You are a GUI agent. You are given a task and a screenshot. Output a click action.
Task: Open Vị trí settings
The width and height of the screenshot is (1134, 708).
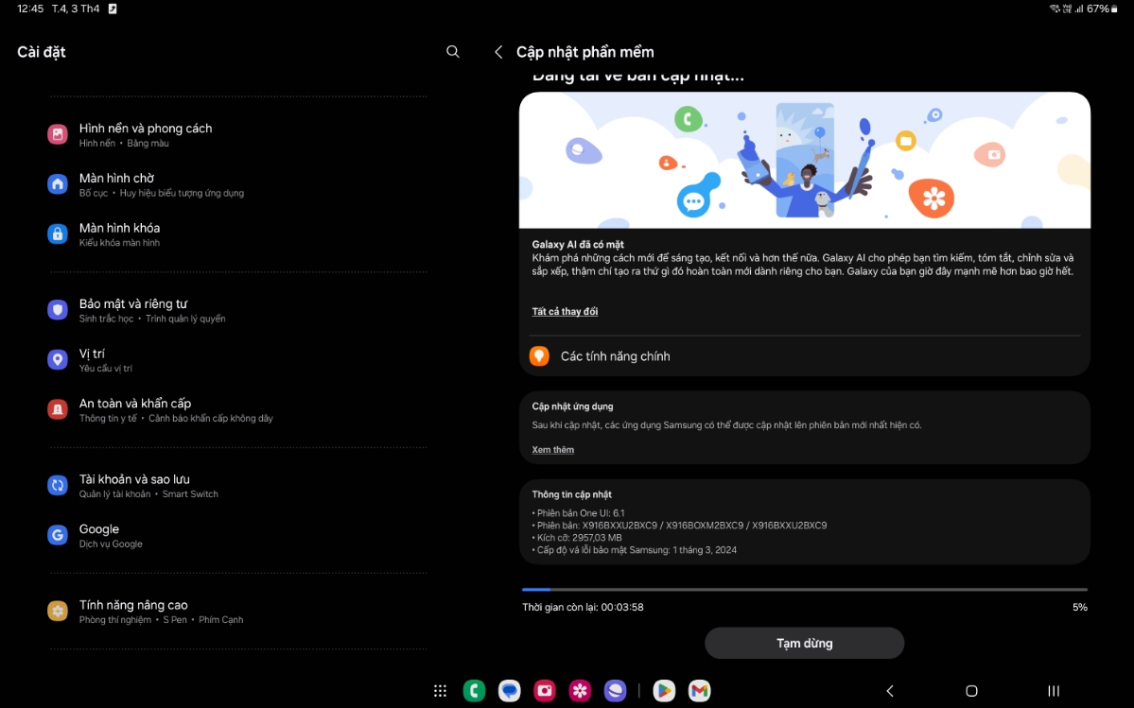coord(238,360)
